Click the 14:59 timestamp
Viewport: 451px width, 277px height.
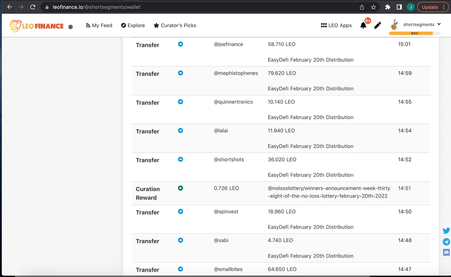point(405,73)
